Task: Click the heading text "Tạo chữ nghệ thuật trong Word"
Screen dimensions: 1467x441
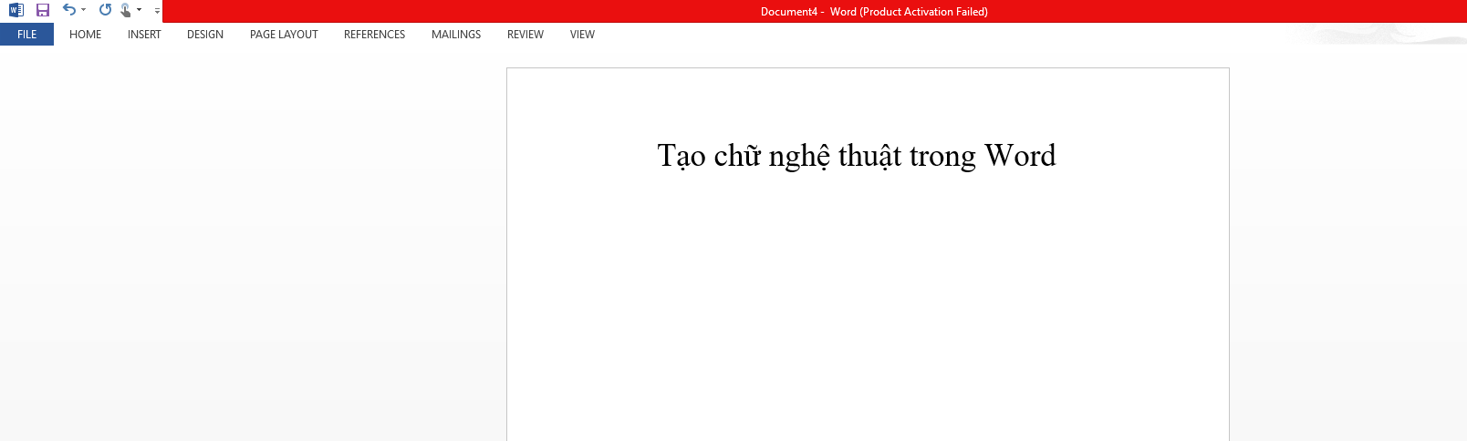Action: coord(857,156)
